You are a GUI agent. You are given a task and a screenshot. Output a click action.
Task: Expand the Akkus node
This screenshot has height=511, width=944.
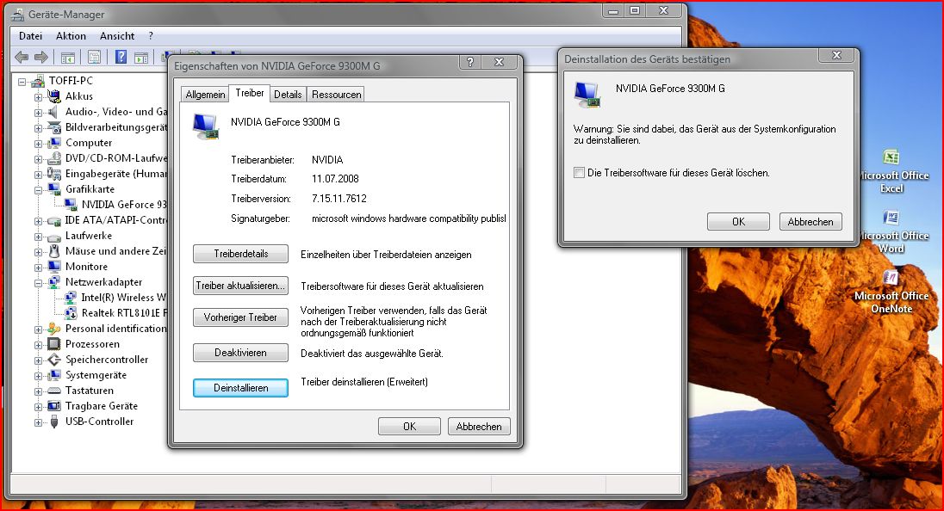[39, 97]
